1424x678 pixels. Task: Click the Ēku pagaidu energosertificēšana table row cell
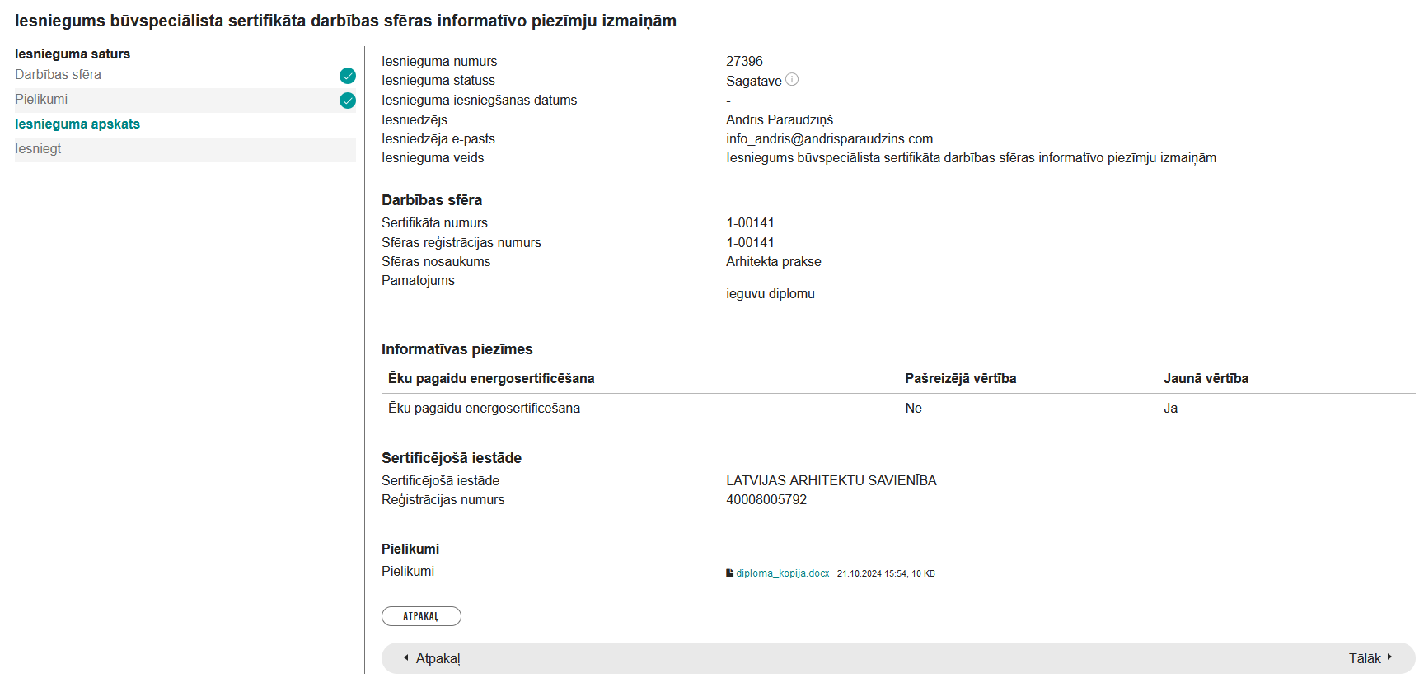coord(484,409)
